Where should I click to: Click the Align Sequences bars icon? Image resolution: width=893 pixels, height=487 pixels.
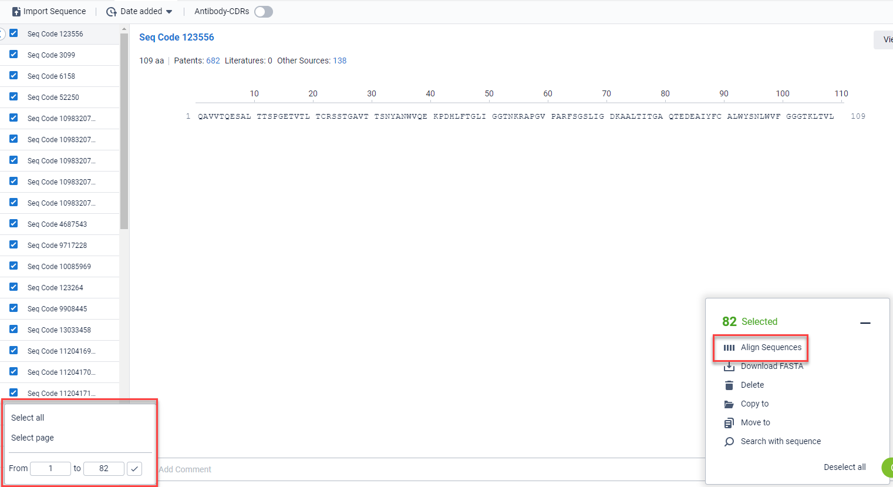(729, 348)
